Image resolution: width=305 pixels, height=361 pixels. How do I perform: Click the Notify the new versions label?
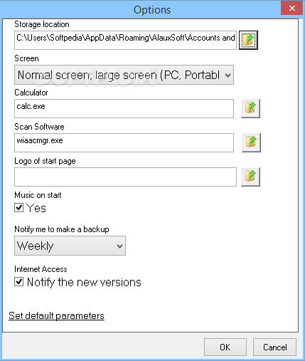(x=84, y=282)
